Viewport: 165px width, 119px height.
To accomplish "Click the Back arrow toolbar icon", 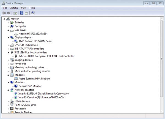I will pyautogui.click(x=4, y=13).
